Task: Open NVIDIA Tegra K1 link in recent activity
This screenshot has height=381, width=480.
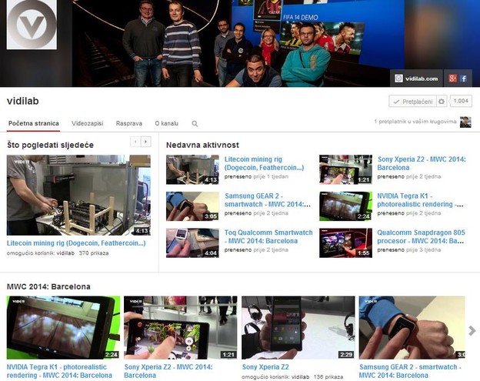Action: [420, 200]
